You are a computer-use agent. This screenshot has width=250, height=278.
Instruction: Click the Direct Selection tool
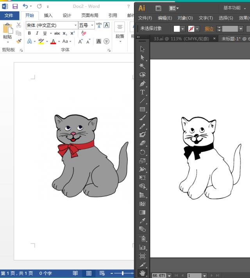[143, 58]
